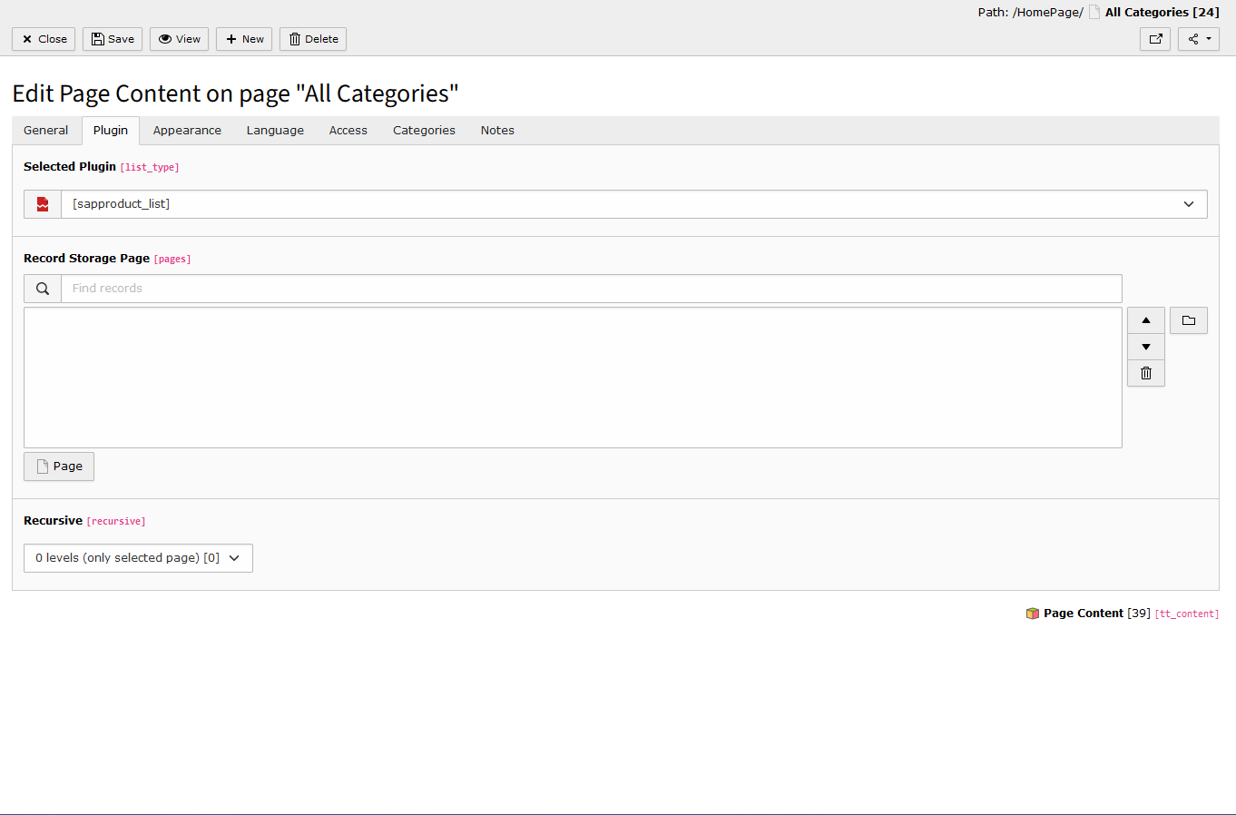Viewport: 1236px width, 815px height.
Task: Create a new record with New button
Action: pos(244,39)
